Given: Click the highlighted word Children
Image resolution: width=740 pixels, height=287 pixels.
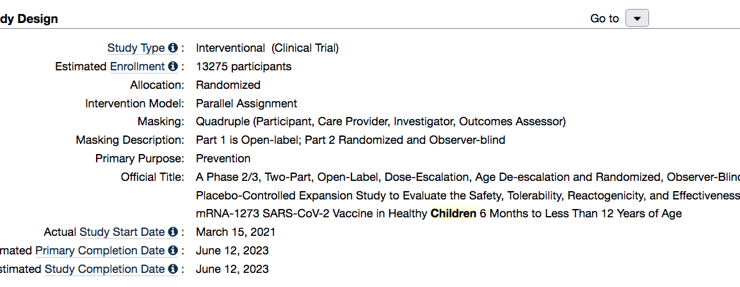Looking at the screenshot, I should point(453,214).
